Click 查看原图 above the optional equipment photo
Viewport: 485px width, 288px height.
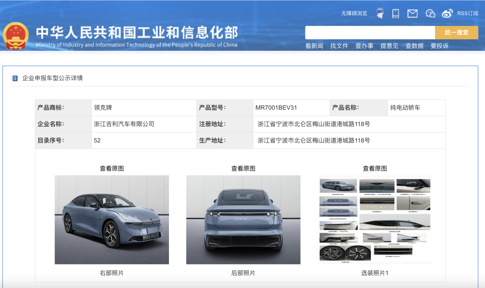pos(375,168)
